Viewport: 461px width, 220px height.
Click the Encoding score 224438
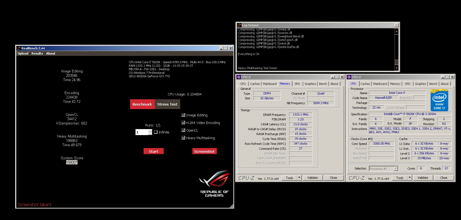point(72,97)
